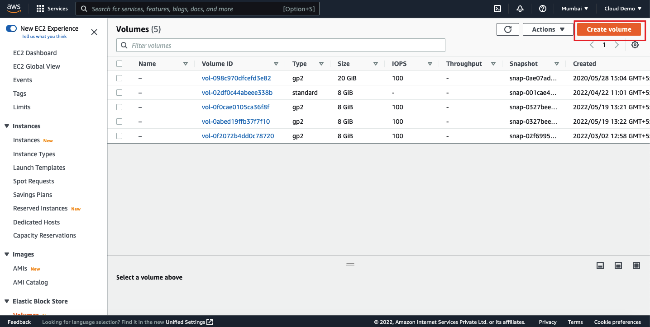Go to previous page arrow

point(592,45)
